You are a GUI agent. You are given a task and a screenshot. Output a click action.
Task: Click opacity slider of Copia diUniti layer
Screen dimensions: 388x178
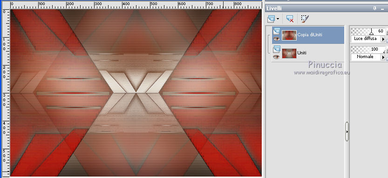pyautogui.click(x=368, y=32)
